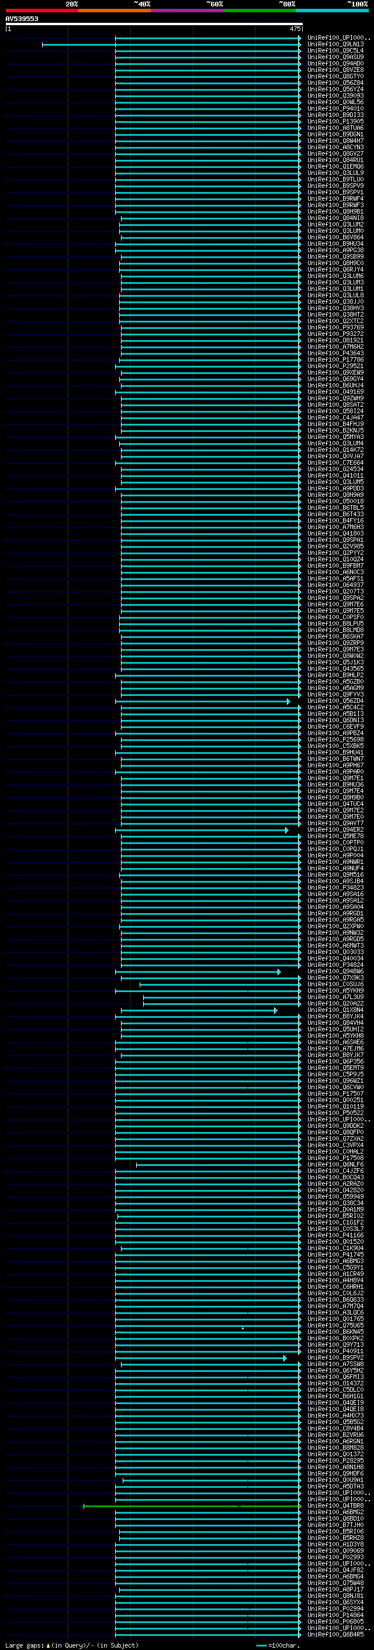
Task: Select the label UniRef100_Q9FYV3
Action: click(x=335, y=694)
